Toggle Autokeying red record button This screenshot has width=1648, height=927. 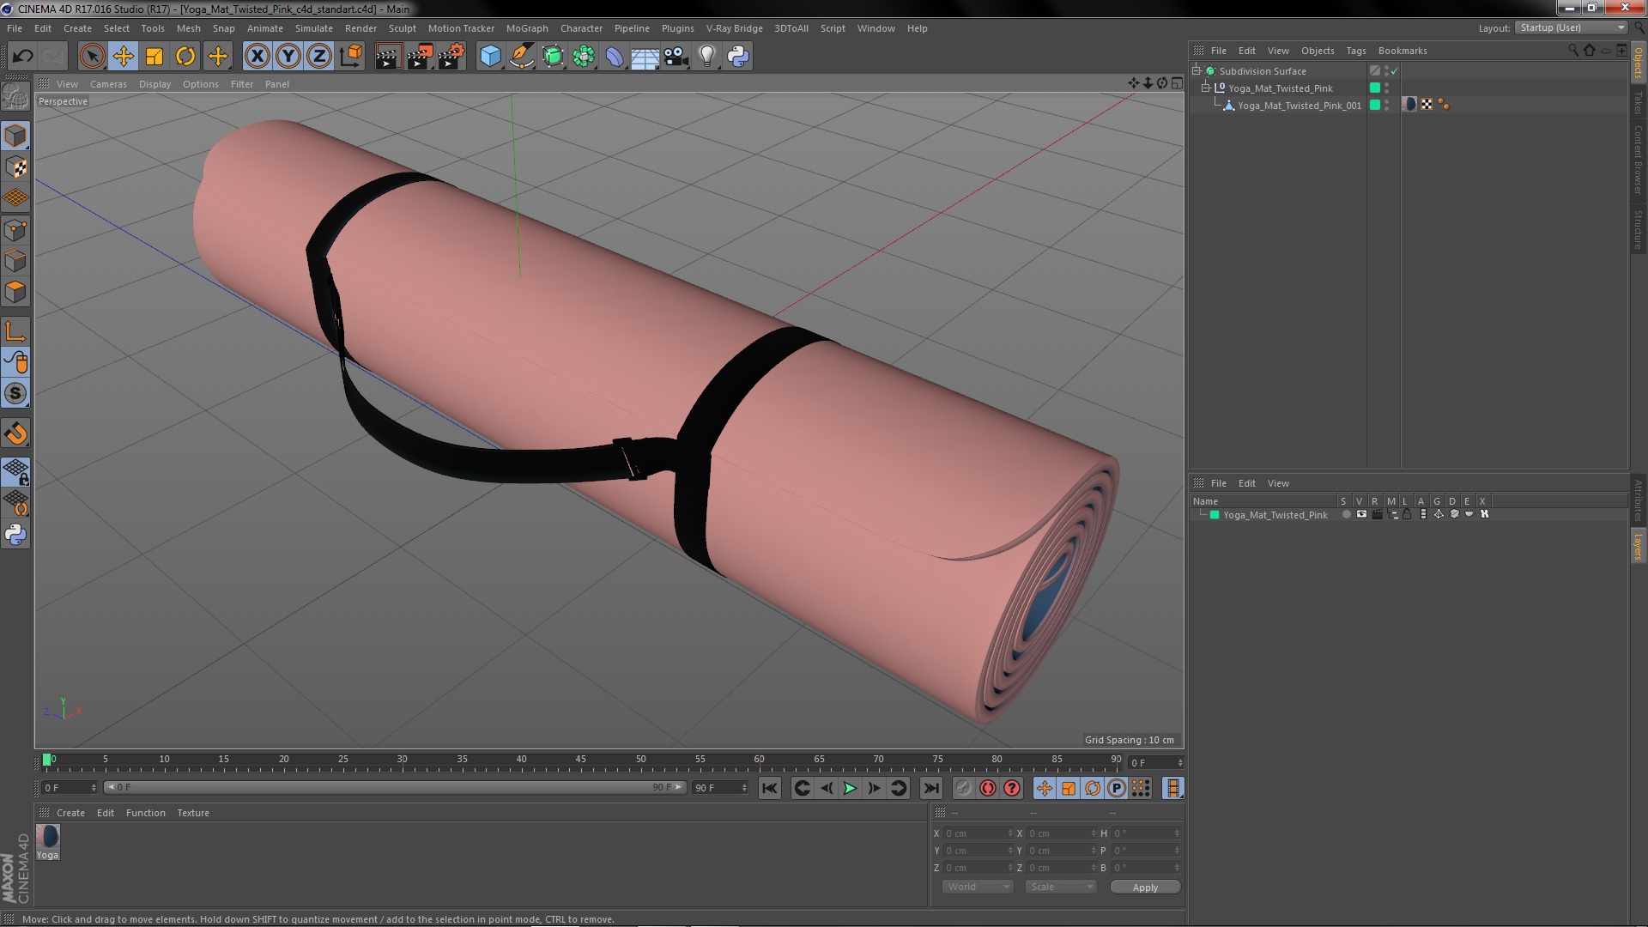click(x=988, y=788)
